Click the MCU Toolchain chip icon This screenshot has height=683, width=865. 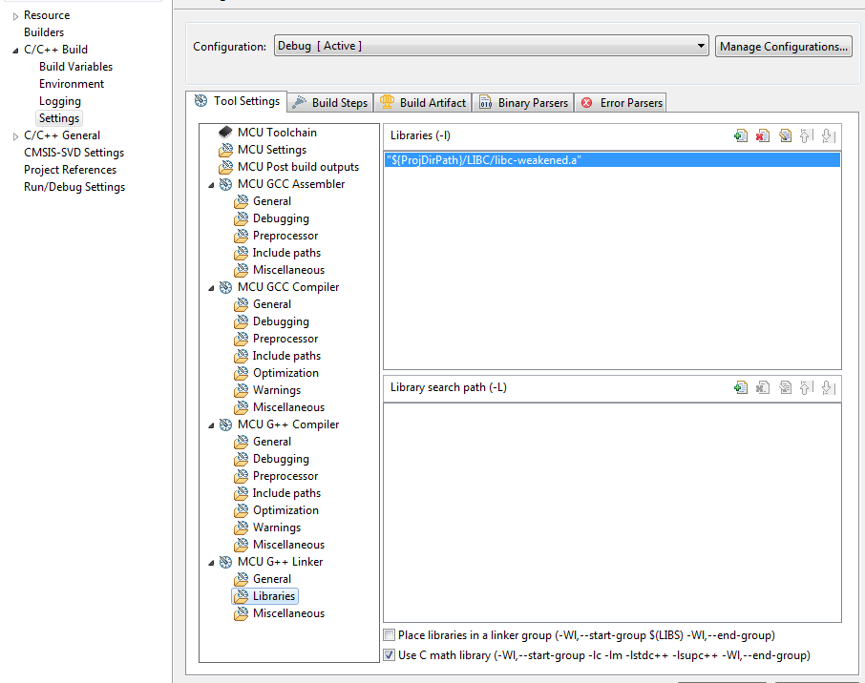pos(225,133)
